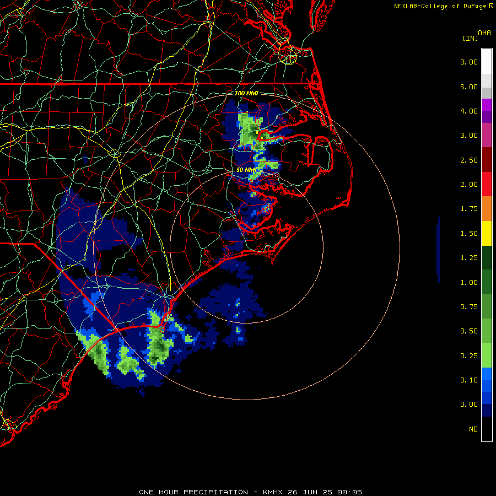The height and width of the screenshot is (496, 496).
Task: Click the 100 NMI range ring label
Action: point(246,93)
